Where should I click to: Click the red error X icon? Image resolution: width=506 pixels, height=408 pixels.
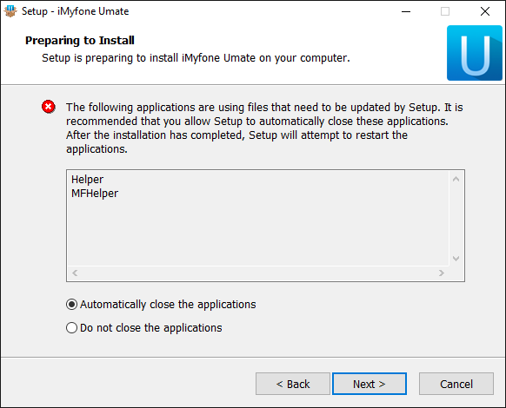click(x=49, y=107)
